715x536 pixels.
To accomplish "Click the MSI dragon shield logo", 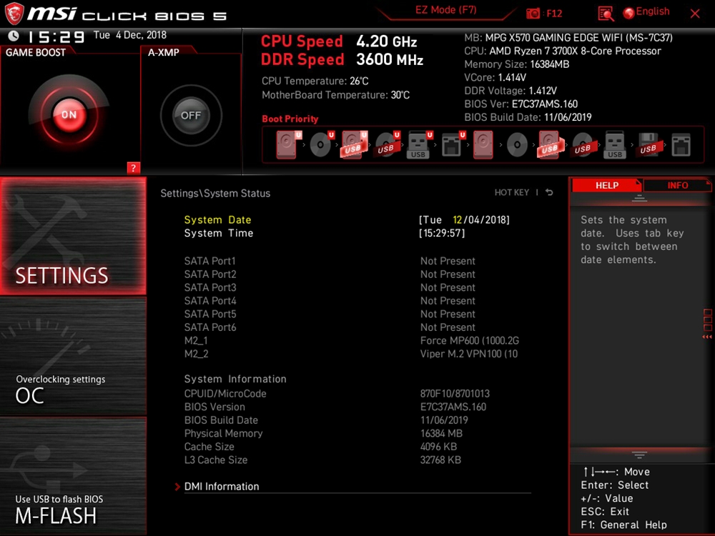I will (x=14, y=13).
